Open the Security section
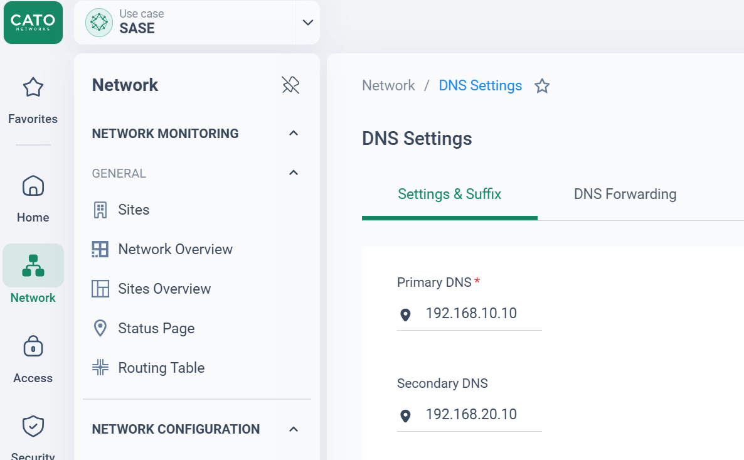The height and width of the screenshot is (460, 744). 33,437
